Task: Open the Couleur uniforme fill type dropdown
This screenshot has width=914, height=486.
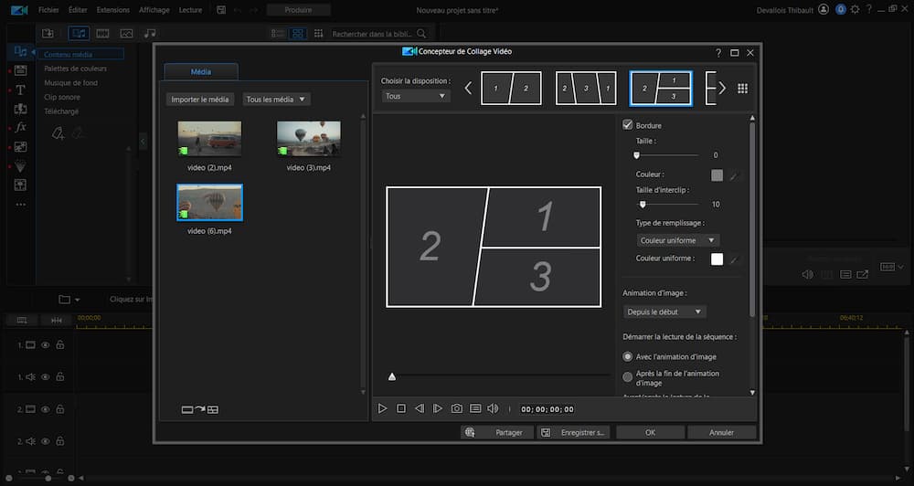Action: 677,240
